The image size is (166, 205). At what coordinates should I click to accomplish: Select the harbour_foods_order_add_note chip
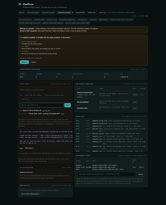[x=53, y=23]
